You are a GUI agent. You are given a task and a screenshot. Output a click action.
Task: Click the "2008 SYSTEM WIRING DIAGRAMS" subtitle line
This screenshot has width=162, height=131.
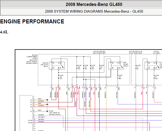click(94, 11)
